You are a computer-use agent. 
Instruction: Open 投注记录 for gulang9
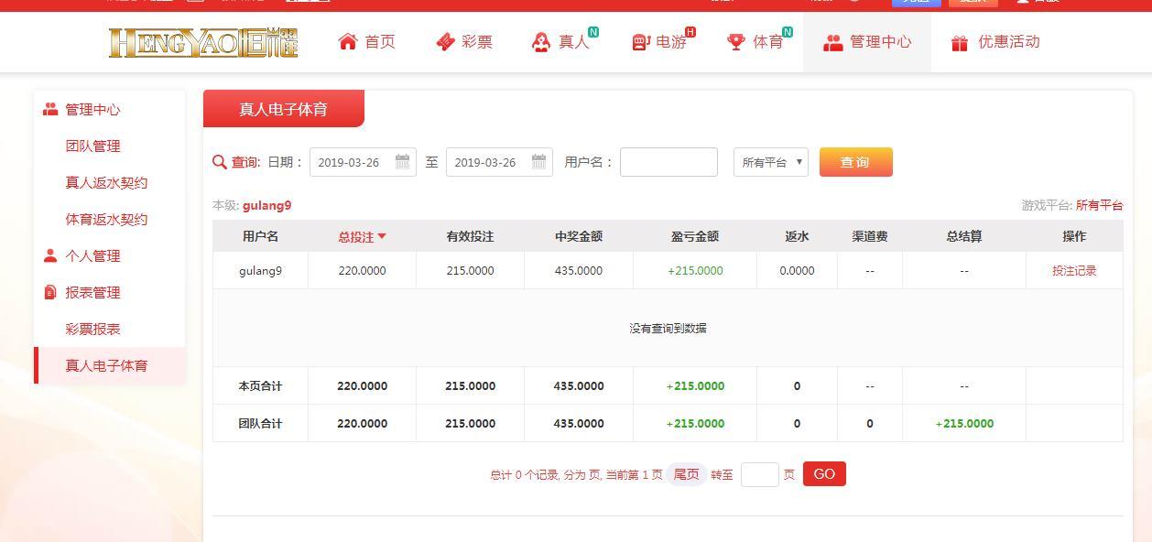[1074, 271]
